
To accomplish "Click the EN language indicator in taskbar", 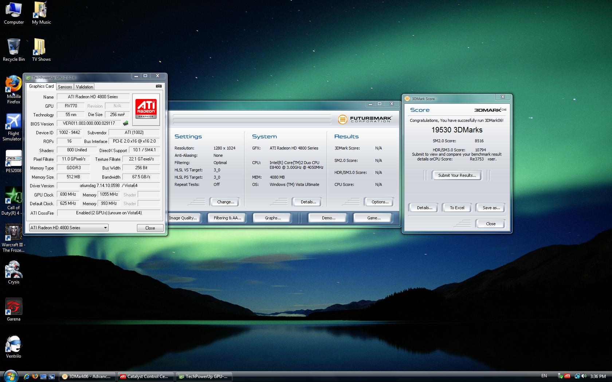I will pyautogui.click(x=544, y=376).
